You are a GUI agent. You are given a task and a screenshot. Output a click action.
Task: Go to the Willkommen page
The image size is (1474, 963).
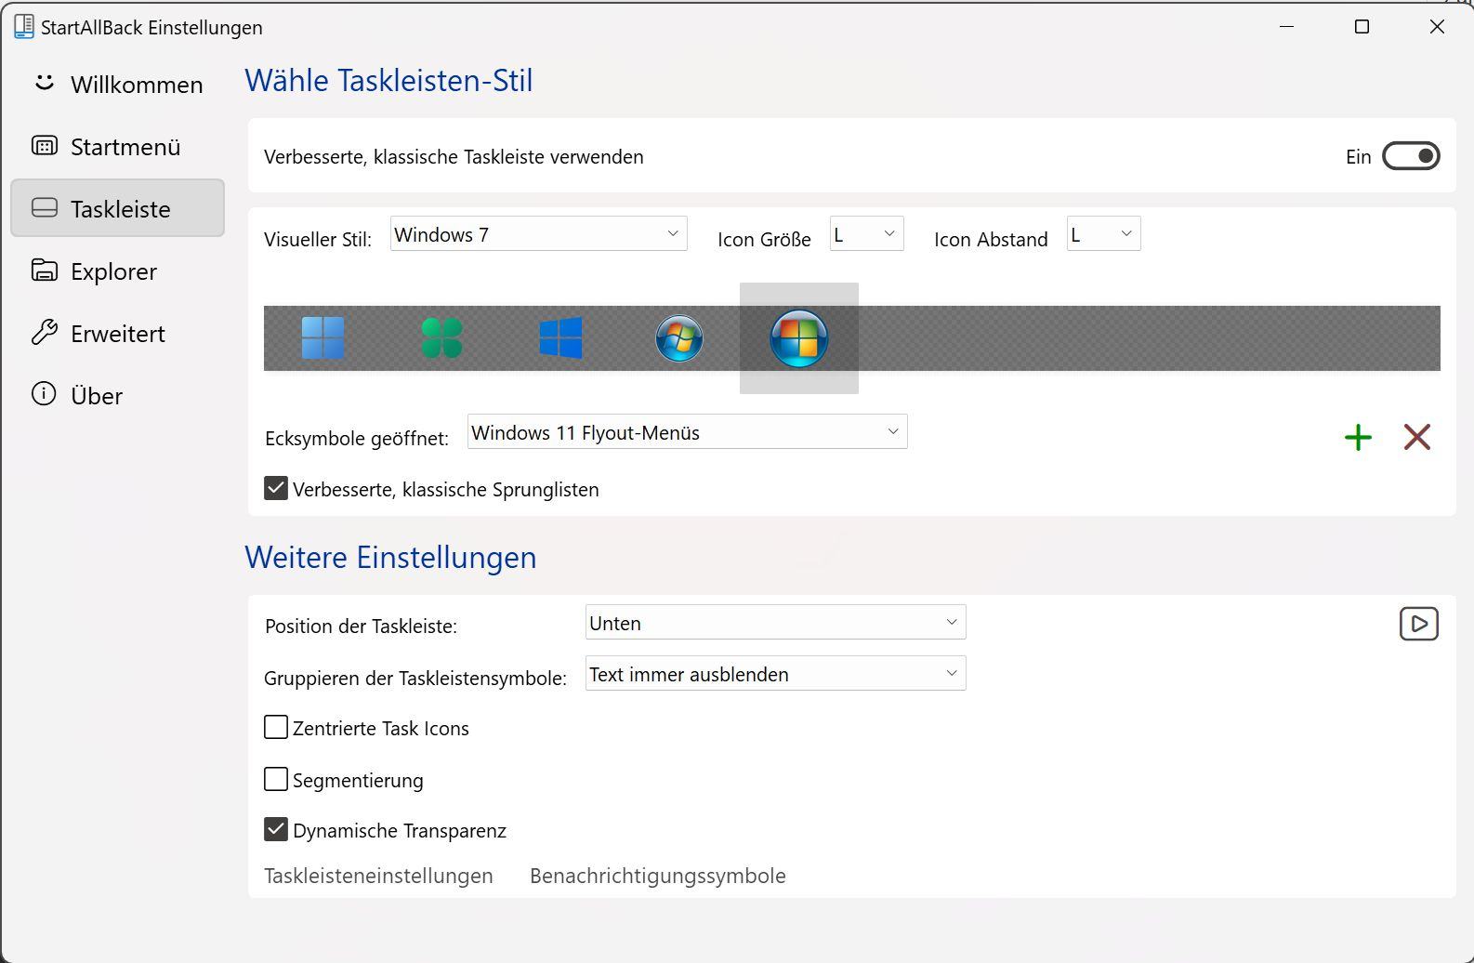click(117, 84)
